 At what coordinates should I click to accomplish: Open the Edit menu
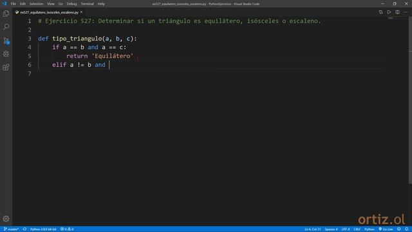(x=23, y=4)
